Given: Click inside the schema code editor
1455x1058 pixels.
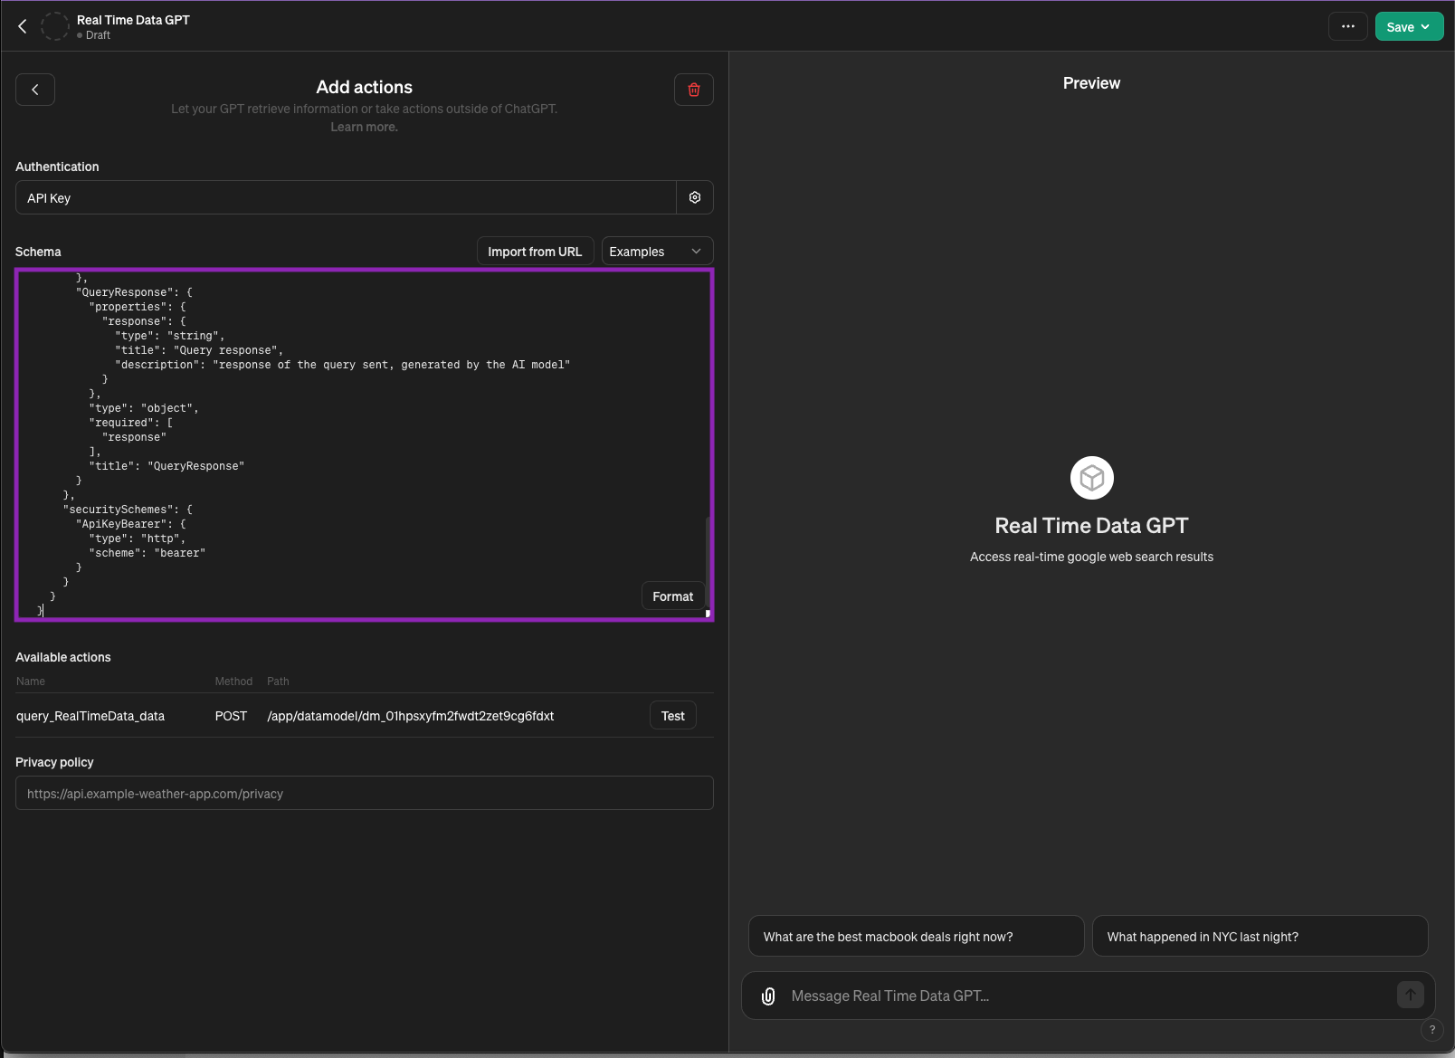Looking at the screenshot, I should 365,444.
